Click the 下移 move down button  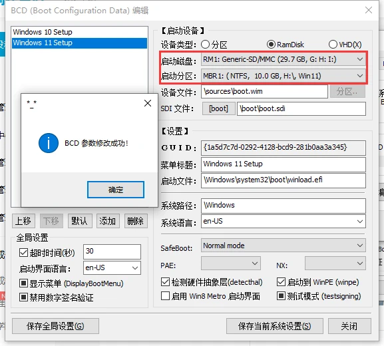point(51,221)
